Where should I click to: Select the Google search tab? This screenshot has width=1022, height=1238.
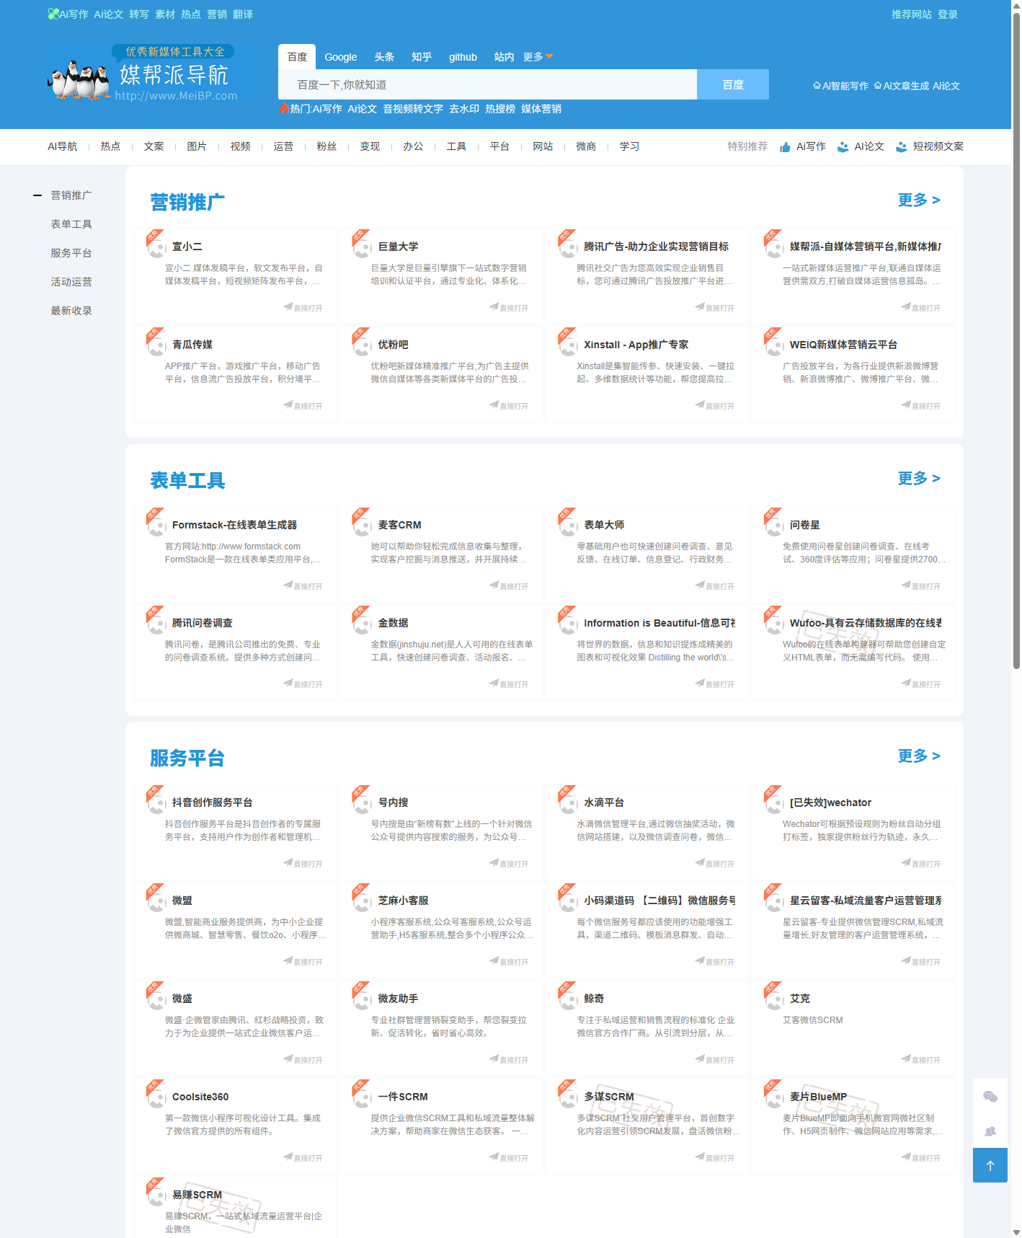pos(340,57)
